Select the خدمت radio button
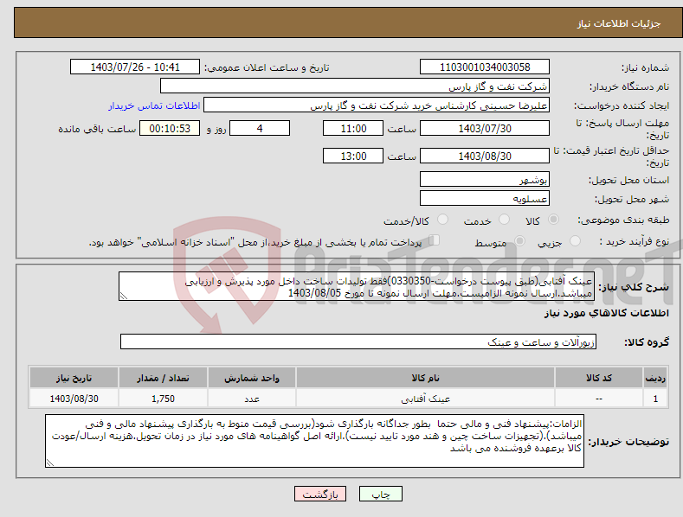The height and width of the screenshot is (517, 683). [x=504, y=220]
